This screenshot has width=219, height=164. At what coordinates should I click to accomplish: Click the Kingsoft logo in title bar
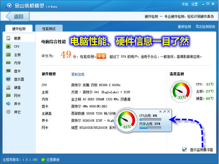click(9, 6)
